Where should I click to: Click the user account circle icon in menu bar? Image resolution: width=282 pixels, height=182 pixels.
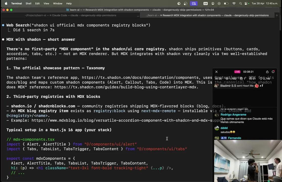[213, 4]
